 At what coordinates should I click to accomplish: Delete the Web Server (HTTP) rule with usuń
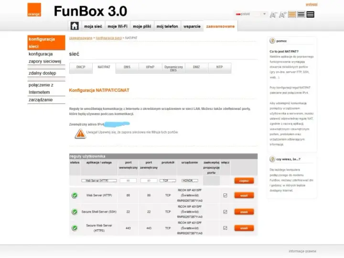[244, 195]
